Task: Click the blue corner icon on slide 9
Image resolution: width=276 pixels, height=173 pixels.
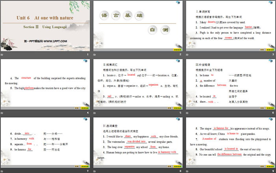Action: 271,119
